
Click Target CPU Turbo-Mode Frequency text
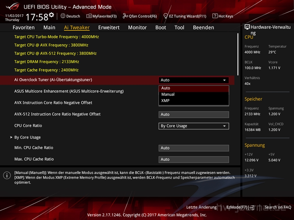point(57,37)
